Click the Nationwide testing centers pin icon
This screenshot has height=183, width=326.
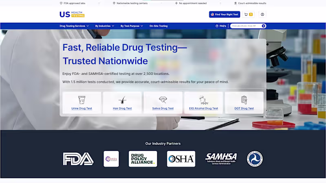click(114, 3)
